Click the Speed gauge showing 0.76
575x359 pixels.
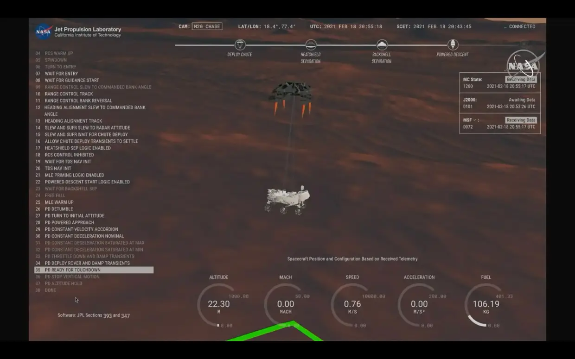[352, 305]
